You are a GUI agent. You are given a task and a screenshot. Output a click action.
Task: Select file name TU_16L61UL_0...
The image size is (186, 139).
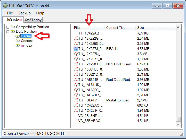coord(91,69)
